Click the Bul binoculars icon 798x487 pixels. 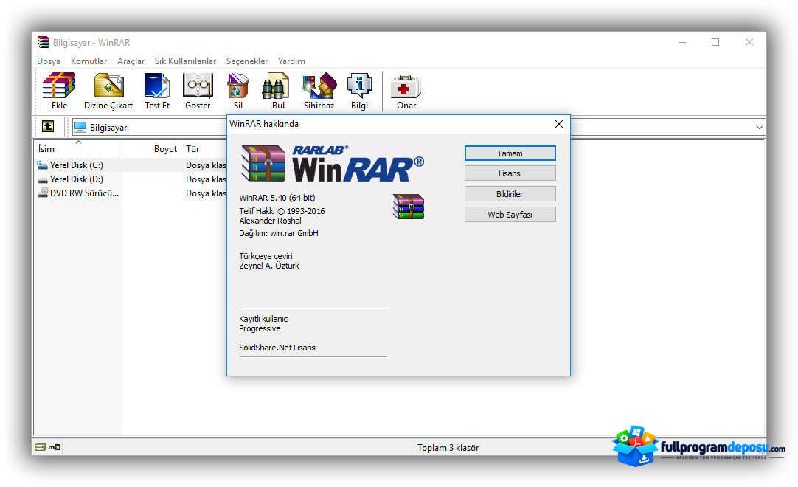click(x=275, y=86)
